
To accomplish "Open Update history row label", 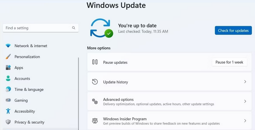I will [115, 82].
